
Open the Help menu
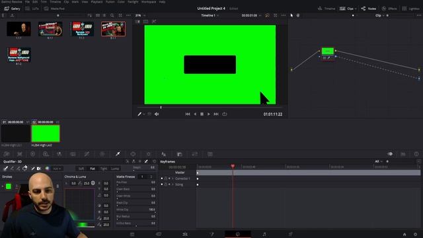162,1
